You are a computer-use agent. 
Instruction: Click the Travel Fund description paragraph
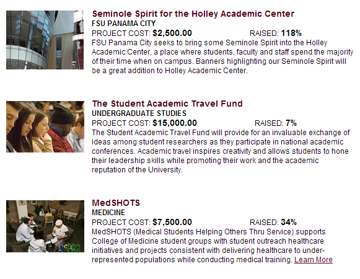(221, 151)
